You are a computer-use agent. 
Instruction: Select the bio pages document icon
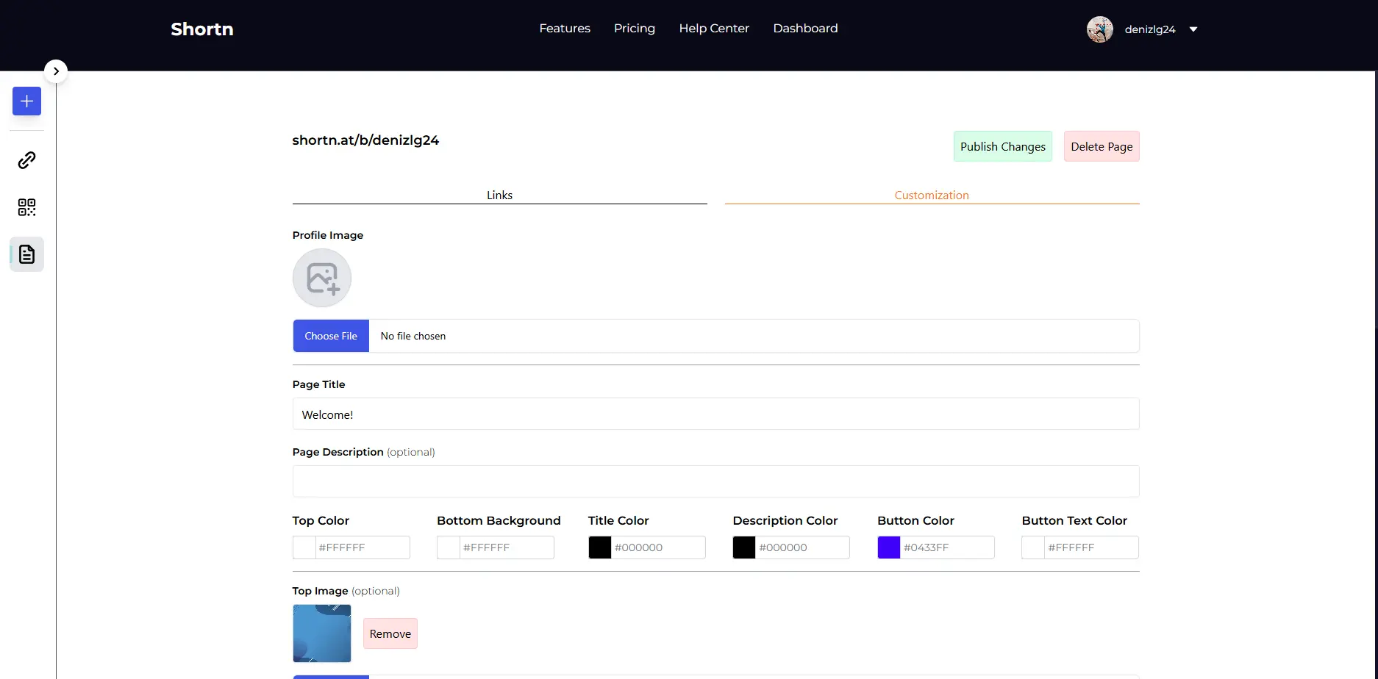pyautogui.click(x=26, y=254)
